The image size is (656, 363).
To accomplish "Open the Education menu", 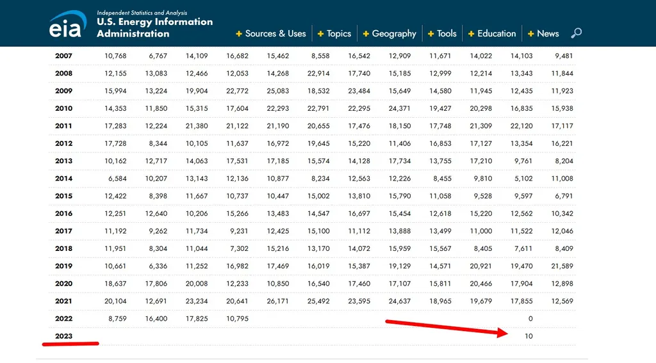I will coord(496,34).
